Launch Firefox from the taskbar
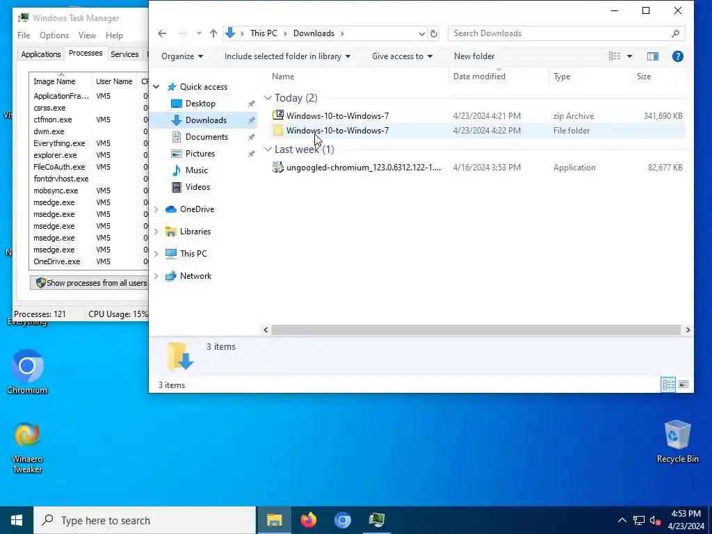This screenshot has height=534, width=712. [309, 520]
